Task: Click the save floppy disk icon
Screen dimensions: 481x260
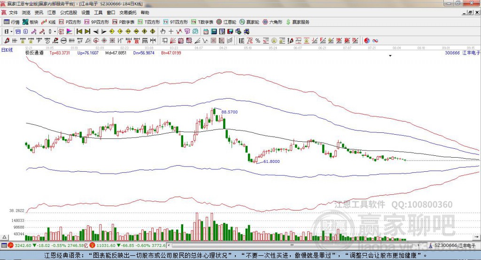Action: point(230,31)
